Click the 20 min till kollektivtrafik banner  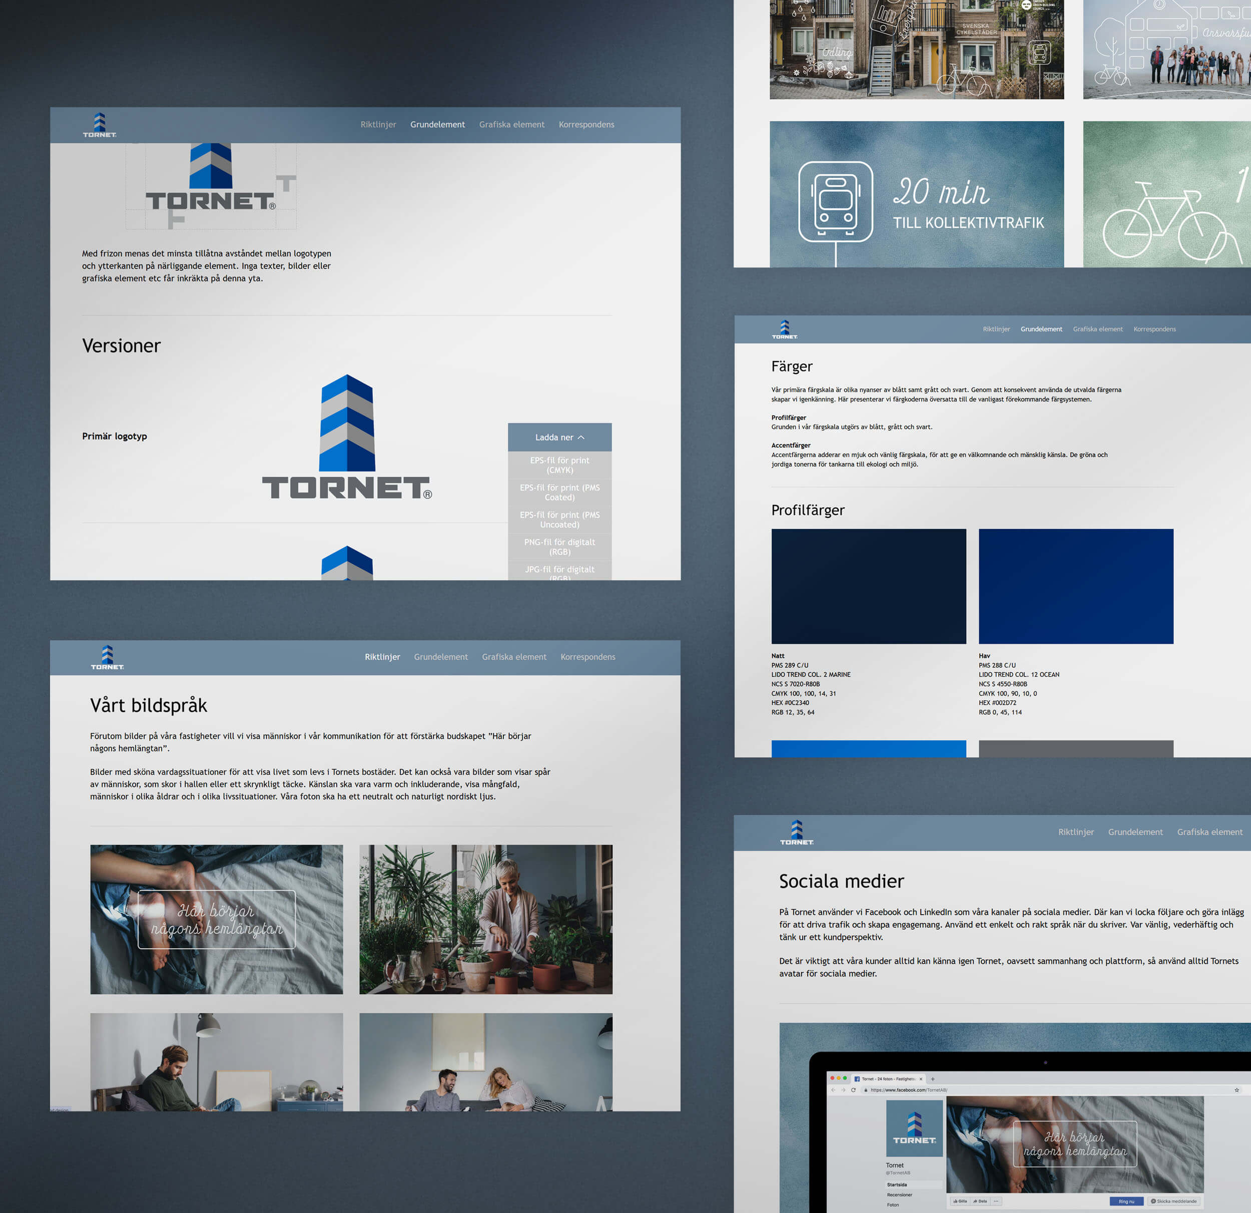[917, 194]
